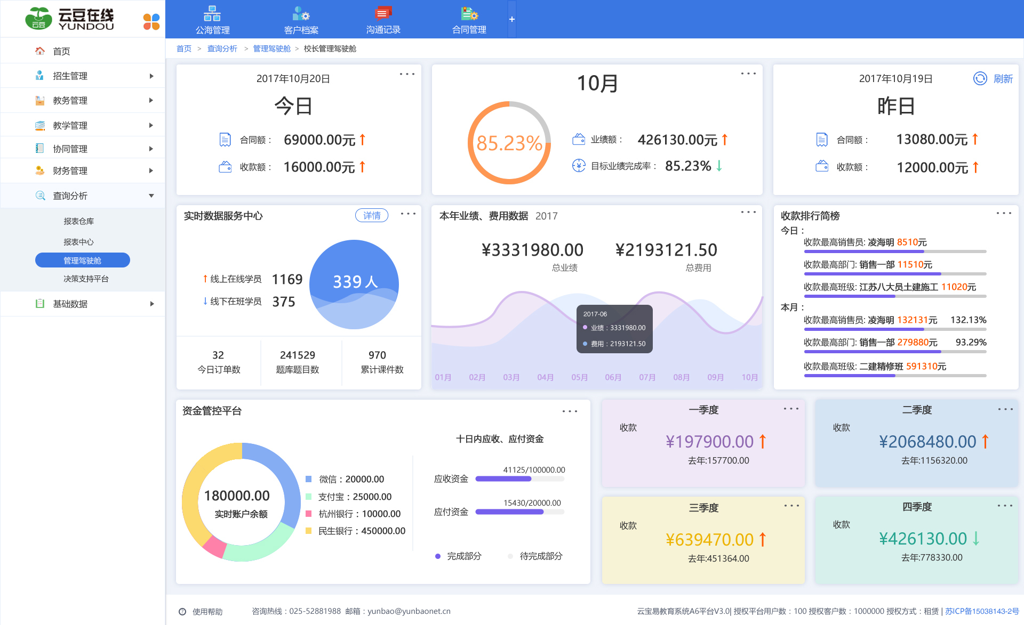This screenshot has height=625, width=1024.
Task: Open the three-dot menu on 收款排行简榜 panel
Action: pos(1003,213)
